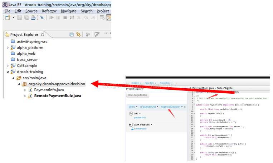
Task: Open the Navigate menu
Action: (x=69, y=11)
